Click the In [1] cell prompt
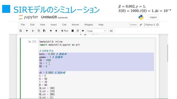This screenshot has height=99, width=177. (33, 42)
